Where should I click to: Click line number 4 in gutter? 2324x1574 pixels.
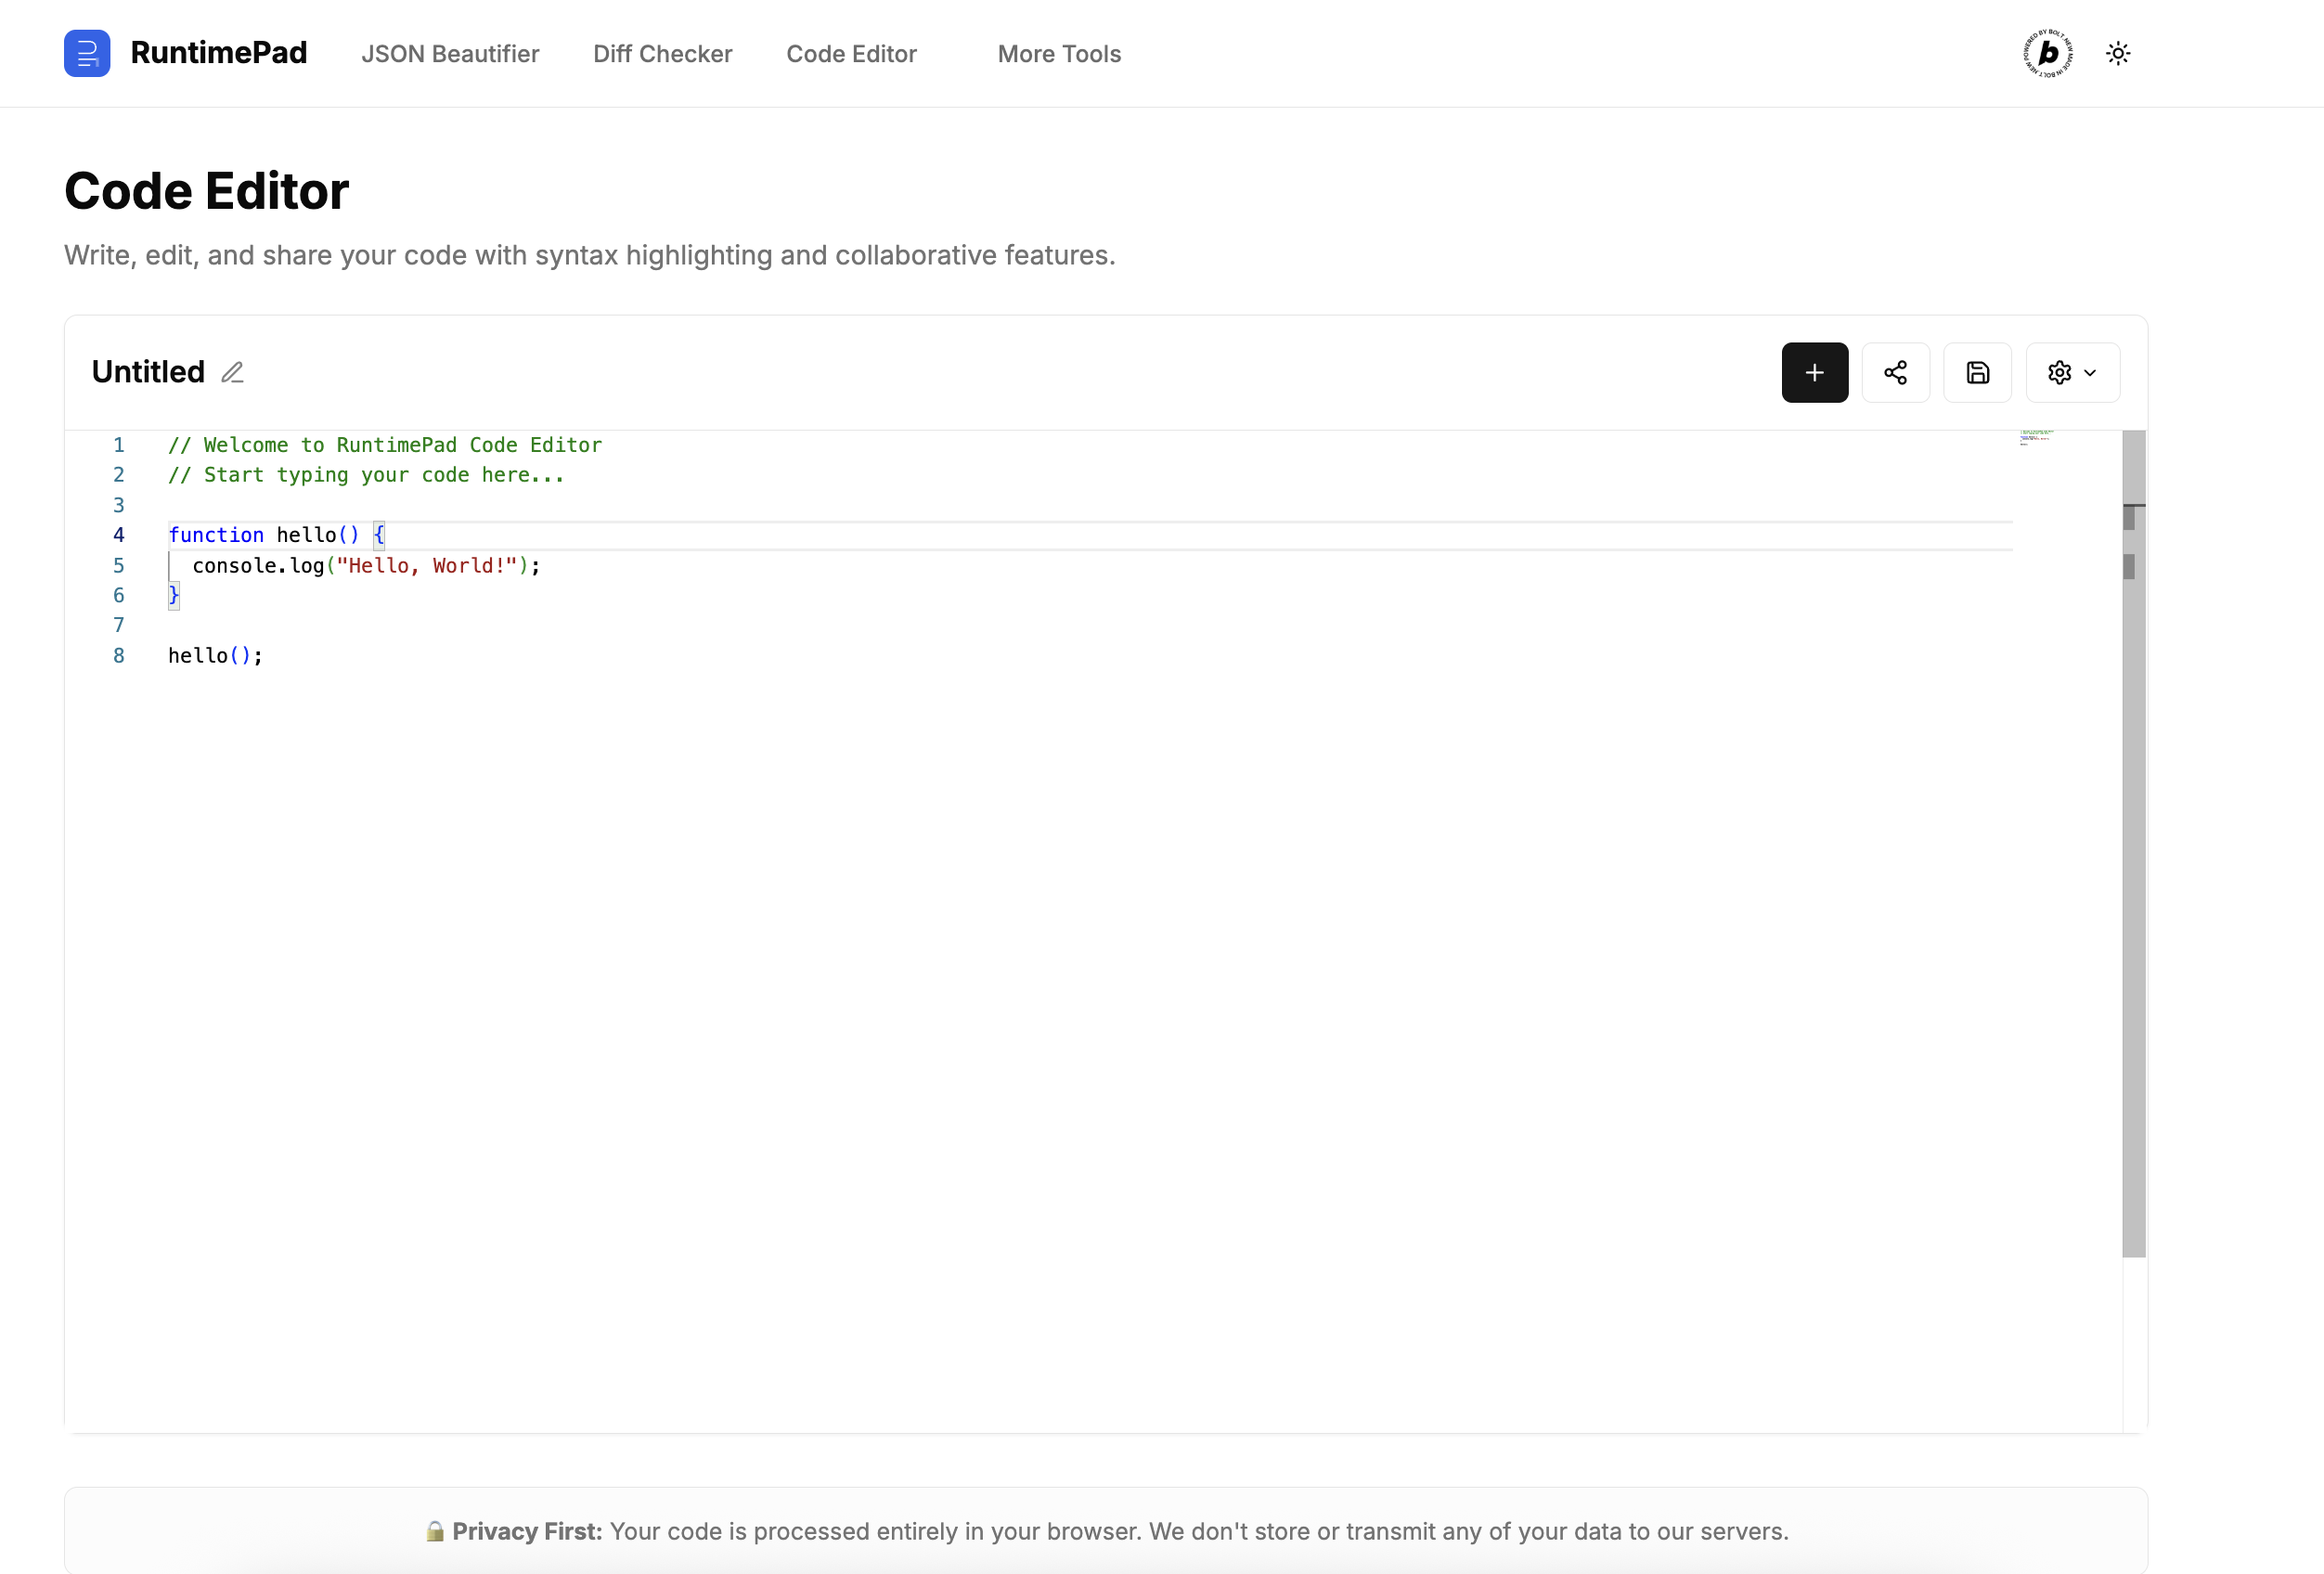click(118, 535)
